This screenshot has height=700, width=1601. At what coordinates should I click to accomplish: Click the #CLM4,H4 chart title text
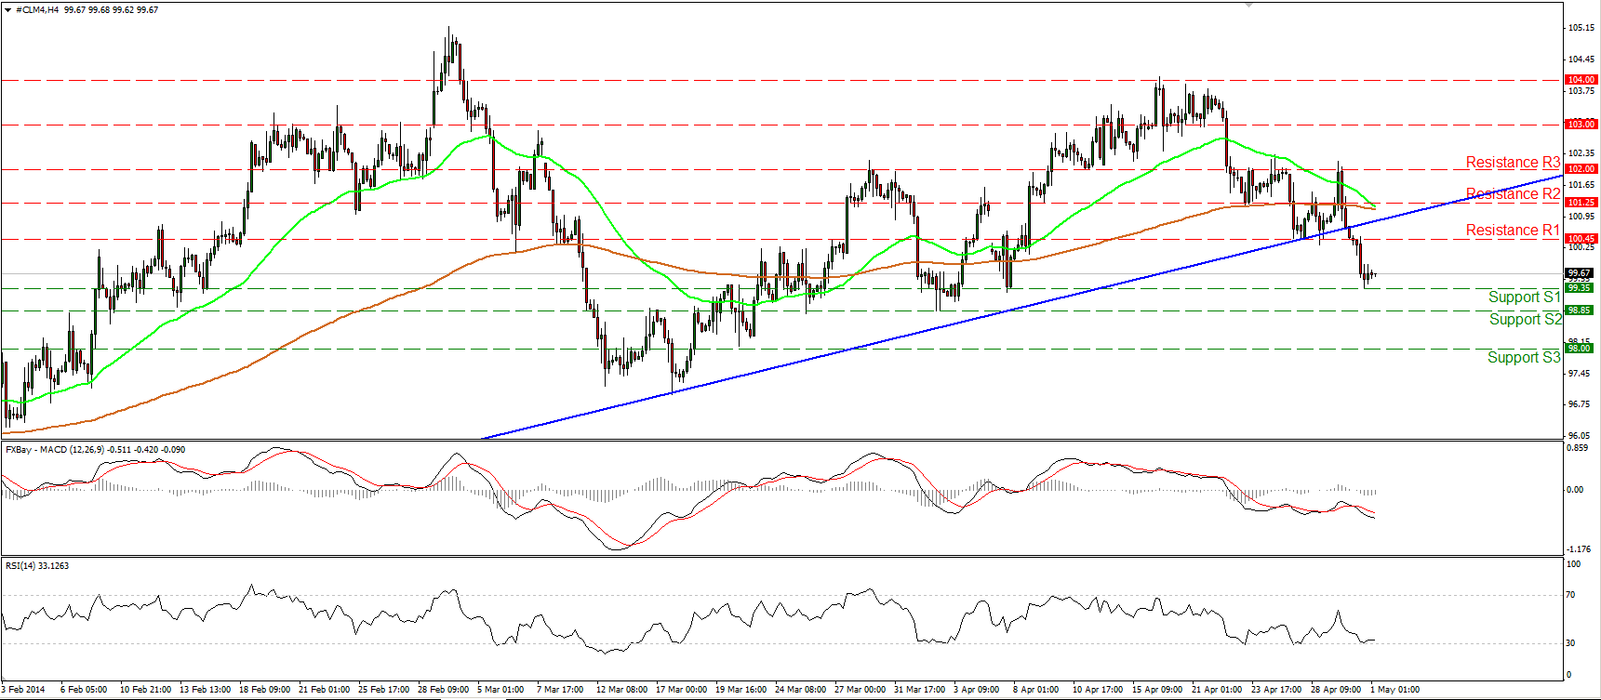(87, 9)
